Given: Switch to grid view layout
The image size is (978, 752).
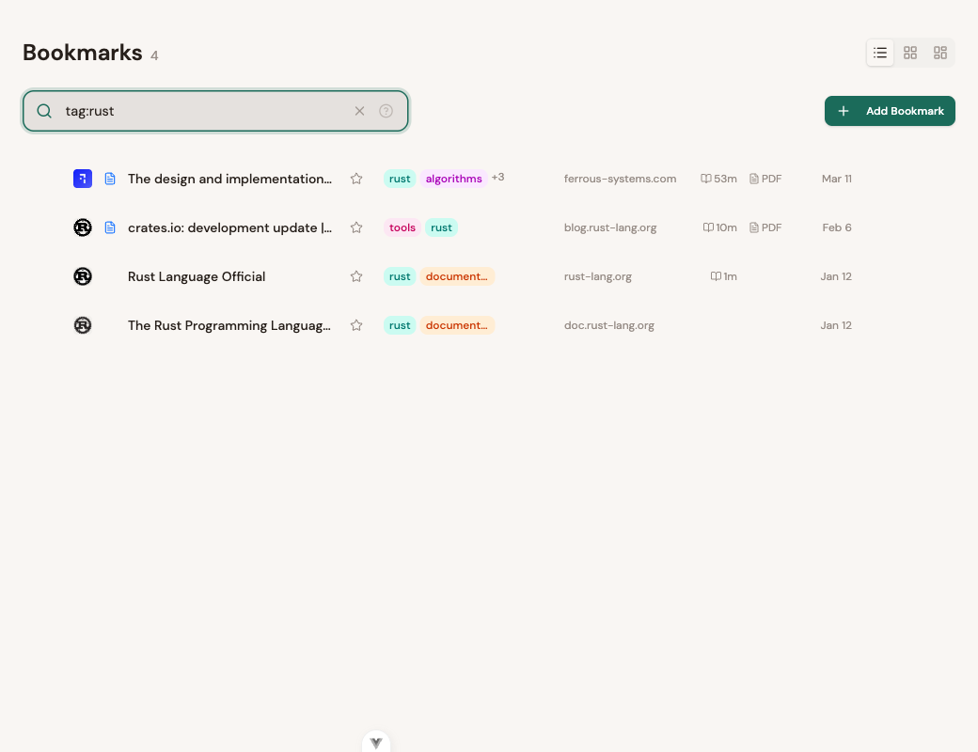Looking at the screenshot, I should pyautogui.click(x=909, y=53).
